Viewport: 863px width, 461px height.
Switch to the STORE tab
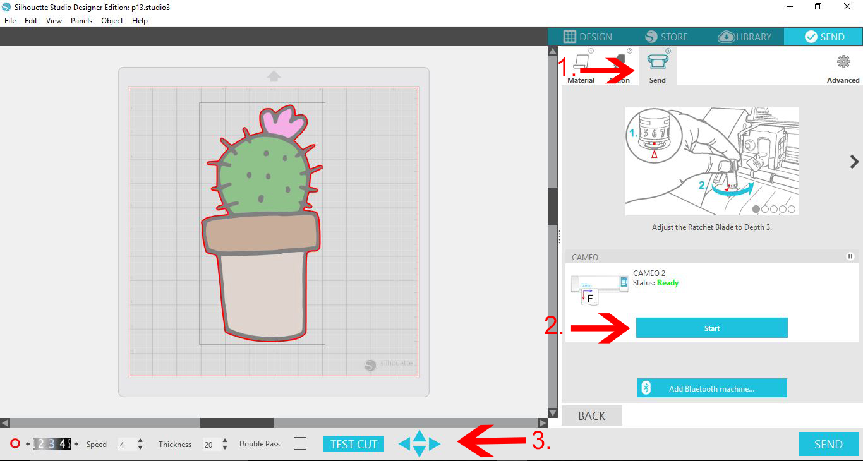point(667,37)
